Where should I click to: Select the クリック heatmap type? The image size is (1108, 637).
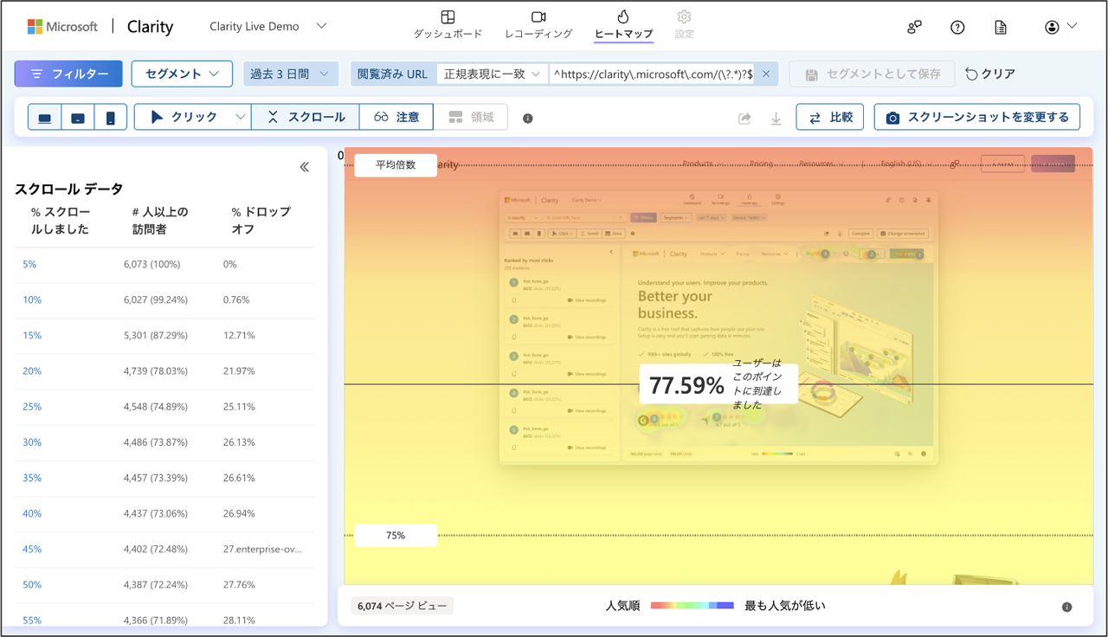[x=184, y=117]
